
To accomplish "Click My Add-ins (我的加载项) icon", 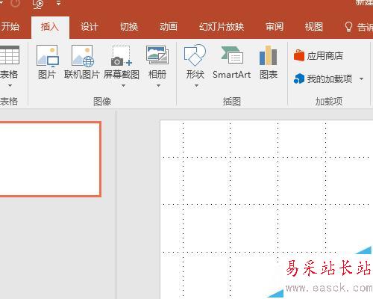I will [x=299, y=78].
